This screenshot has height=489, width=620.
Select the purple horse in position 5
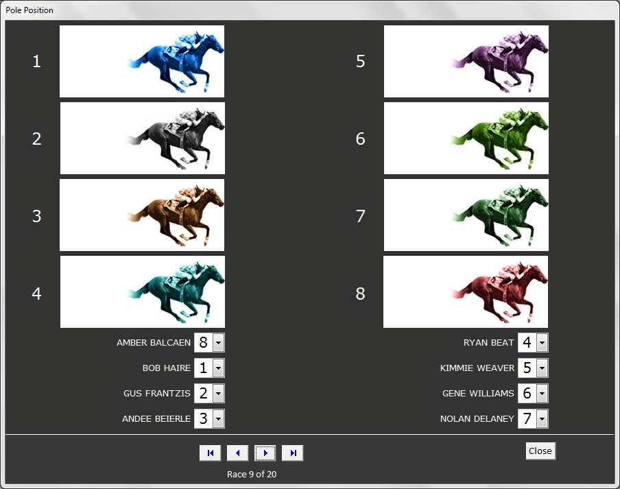[x=466, y=61]
